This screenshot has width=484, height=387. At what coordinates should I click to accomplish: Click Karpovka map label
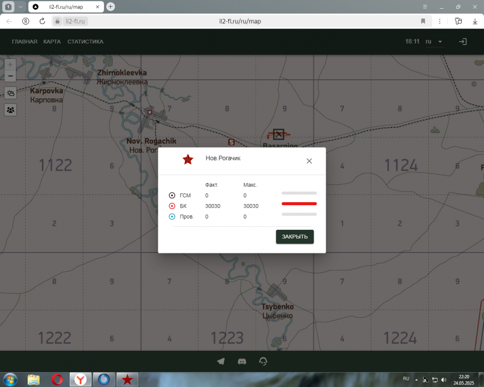click(46, 91)
